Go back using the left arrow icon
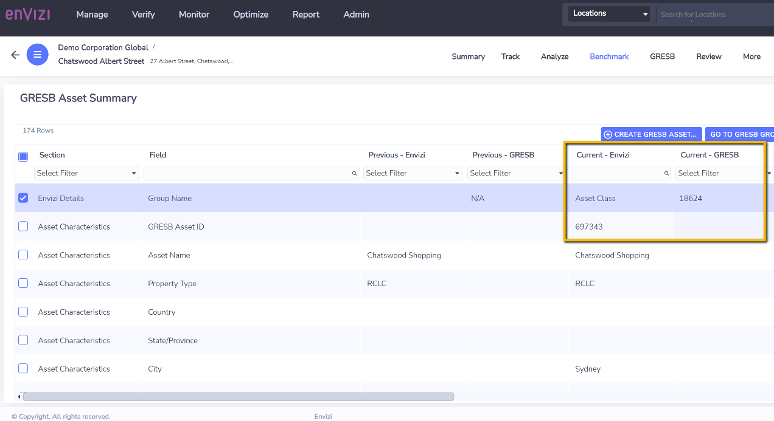 pyautogui.click(x=15, y=55)
